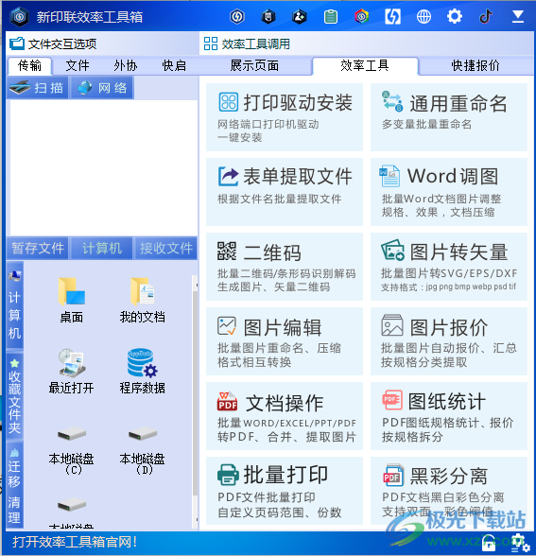Screen dimensions: 536x556
Task: Open the 桌面 desktop folder icon
Action: (72, 301)
